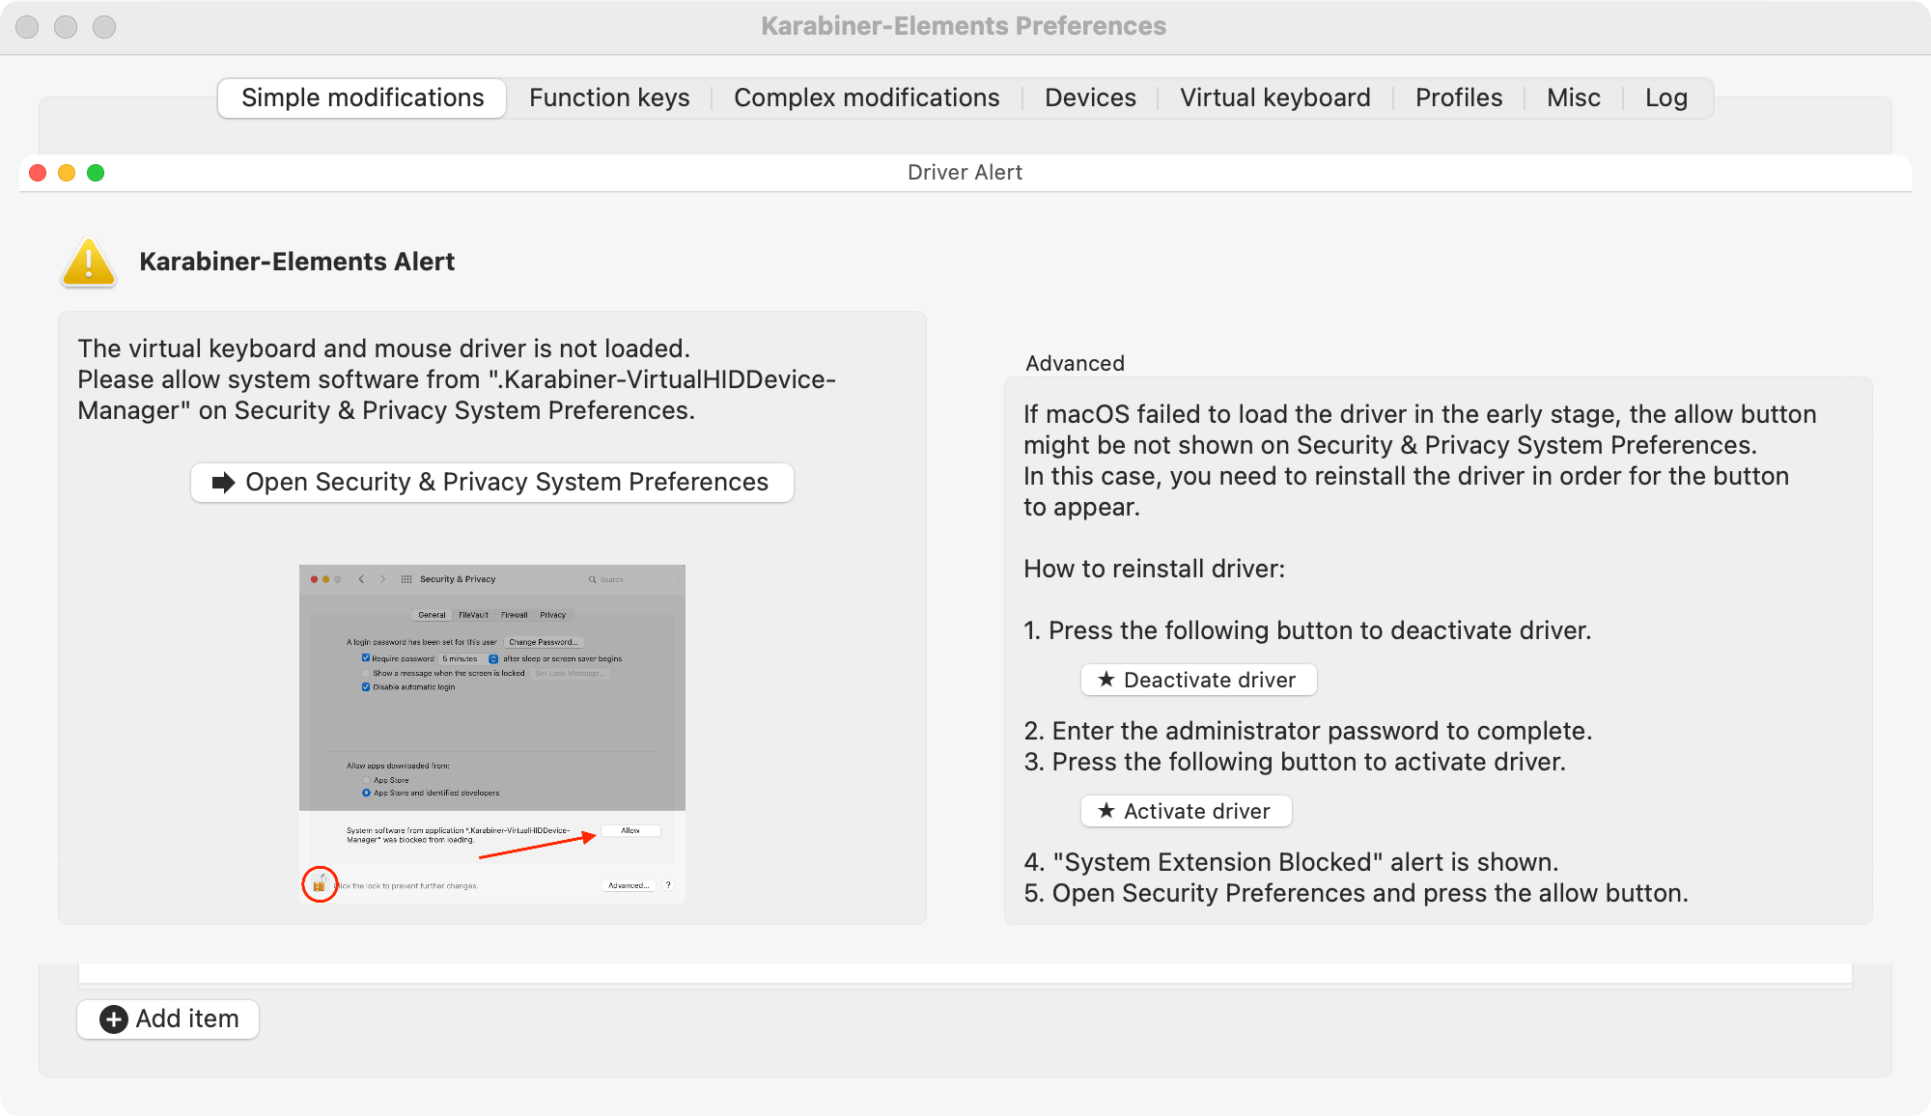This screenshot has width=1931, height=1116.
Task: Click the star icon on Deactivate driver
Action: pyautogui.click(x=1106, y=680)
